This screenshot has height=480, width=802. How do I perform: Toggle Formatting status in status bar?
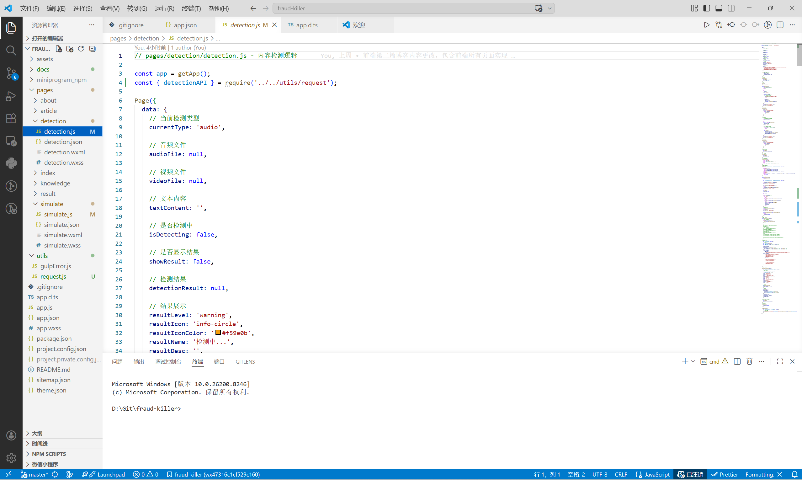(x=764, y=474)
